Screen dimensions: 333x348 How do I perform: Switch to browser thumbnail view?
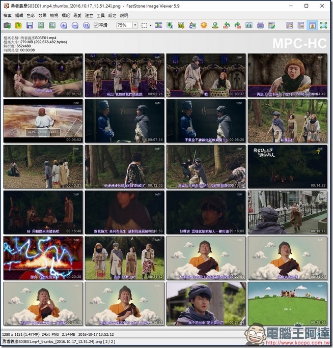[x=289, y=25]
